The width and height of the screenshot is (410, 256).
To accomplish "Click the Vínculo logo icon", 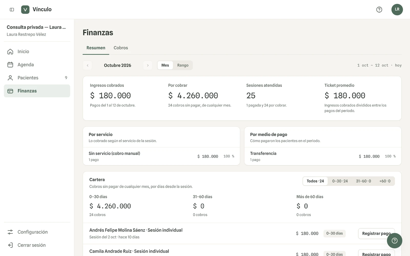I will pos(25,9).
